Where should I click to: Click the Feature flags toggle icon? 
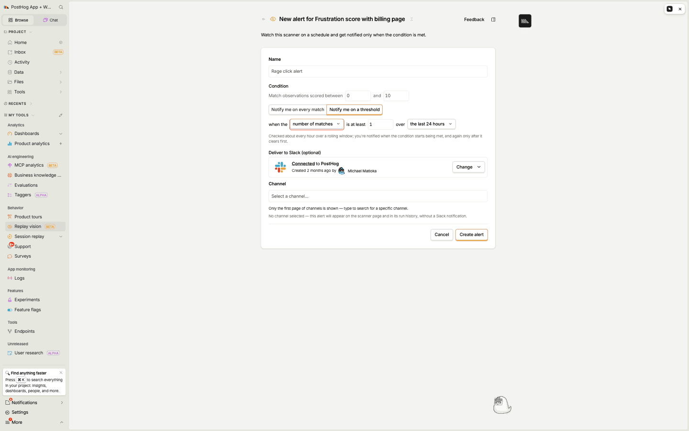(10, 310)
